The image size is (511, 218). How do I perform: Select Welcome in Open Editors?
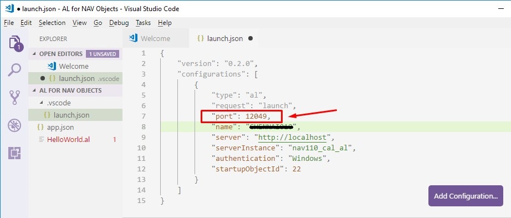point(75,66)
